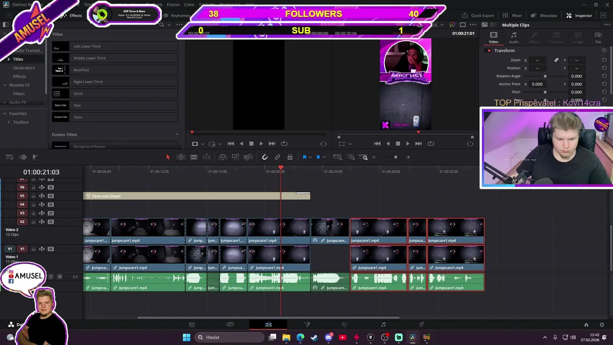Open Timeline View Options icon

[10, 157]
